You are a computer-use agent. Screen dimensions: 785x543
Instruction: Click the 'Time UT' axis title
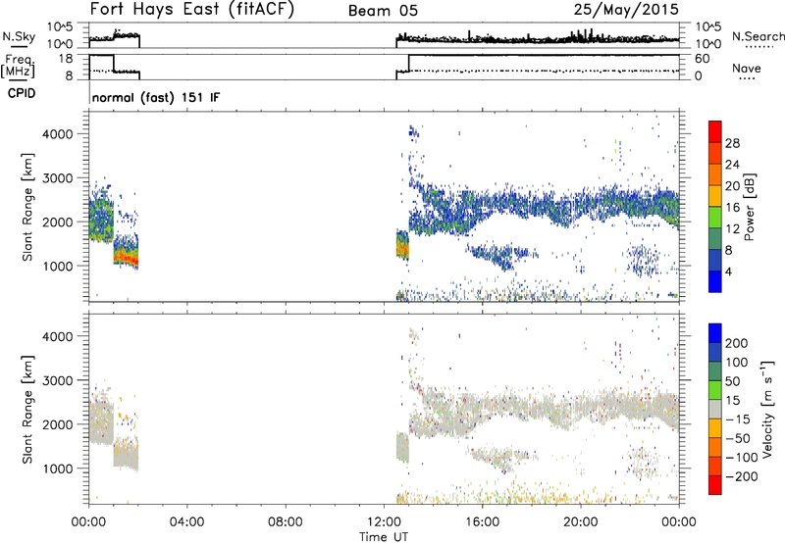click(x=384, y=536)
